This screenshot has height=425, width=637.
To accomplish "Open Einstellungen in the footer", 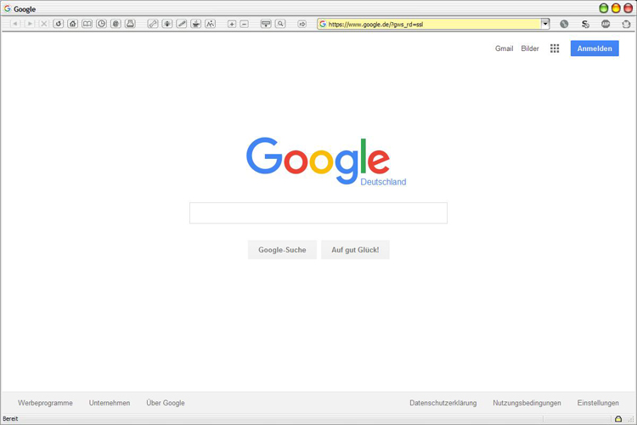I will [x=598, y=403].
